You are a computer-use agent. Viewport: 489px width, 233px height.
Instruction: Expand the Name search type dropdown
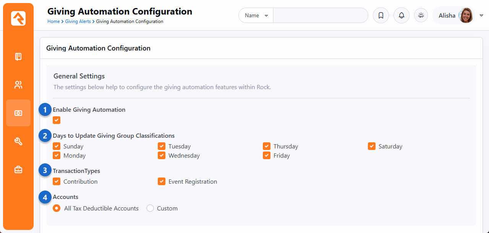click(256, 16)
